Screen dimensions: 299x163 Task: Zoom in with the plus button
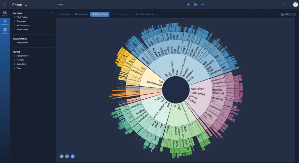click(x=61, y=156)
